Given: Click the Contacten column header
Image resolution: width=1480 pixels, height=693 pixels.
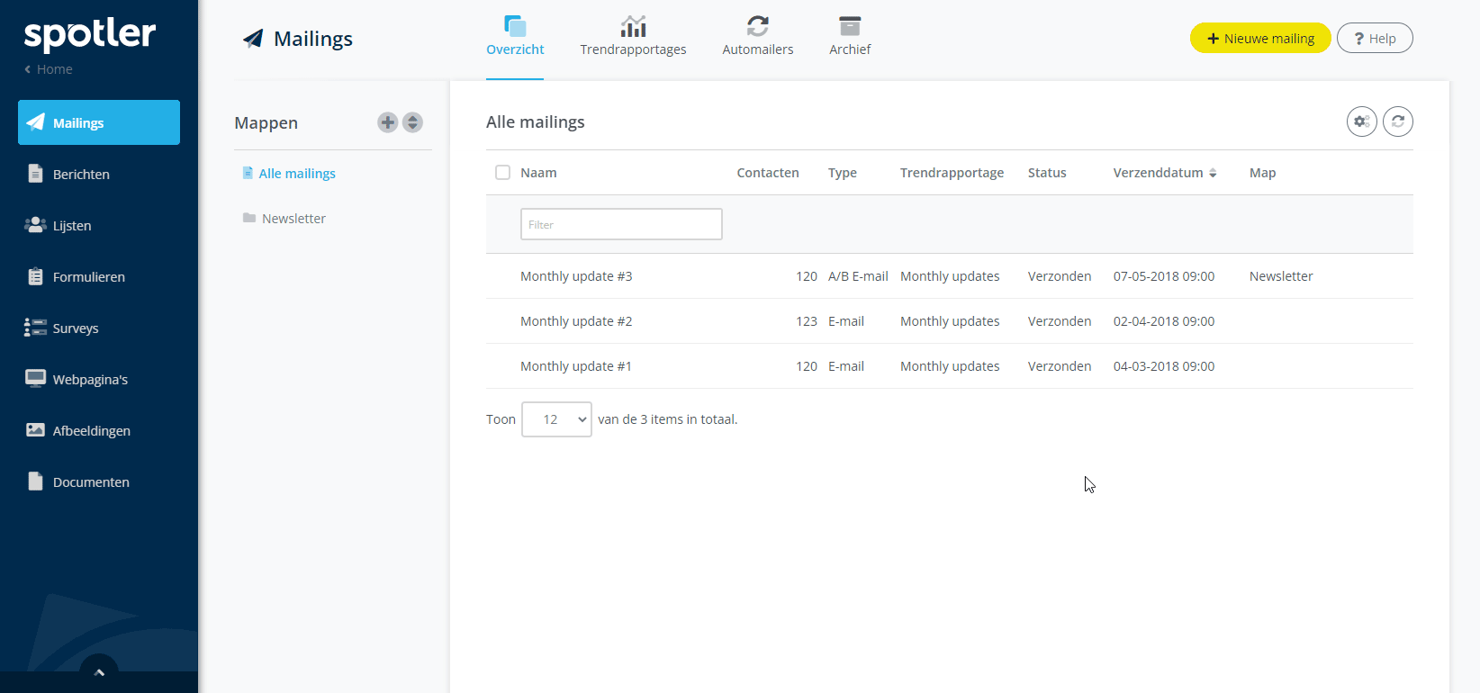Looking at the screenshot, I should point(768,173).
